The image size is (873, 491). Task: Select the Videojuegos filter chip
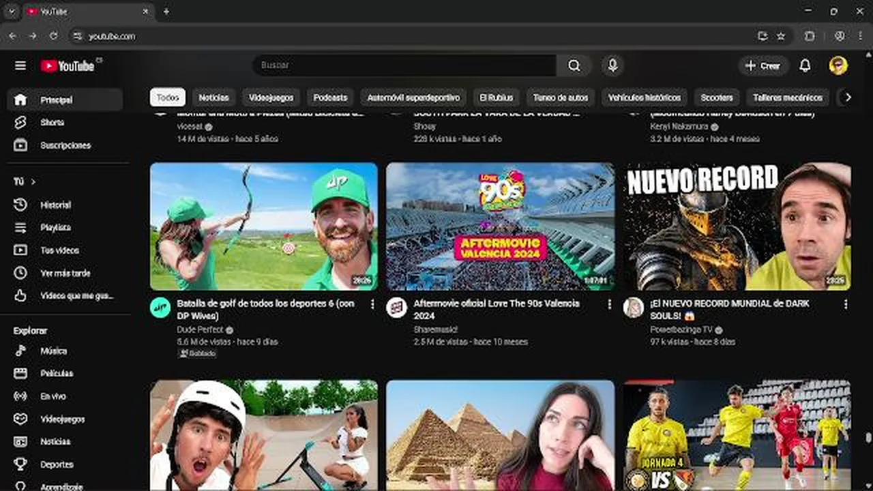[x=271, y=98]
